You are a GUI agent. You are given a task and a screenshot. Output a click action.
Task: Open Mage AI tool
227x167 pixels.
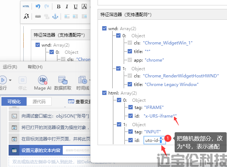pyautogui.click(x=43, y=83)
